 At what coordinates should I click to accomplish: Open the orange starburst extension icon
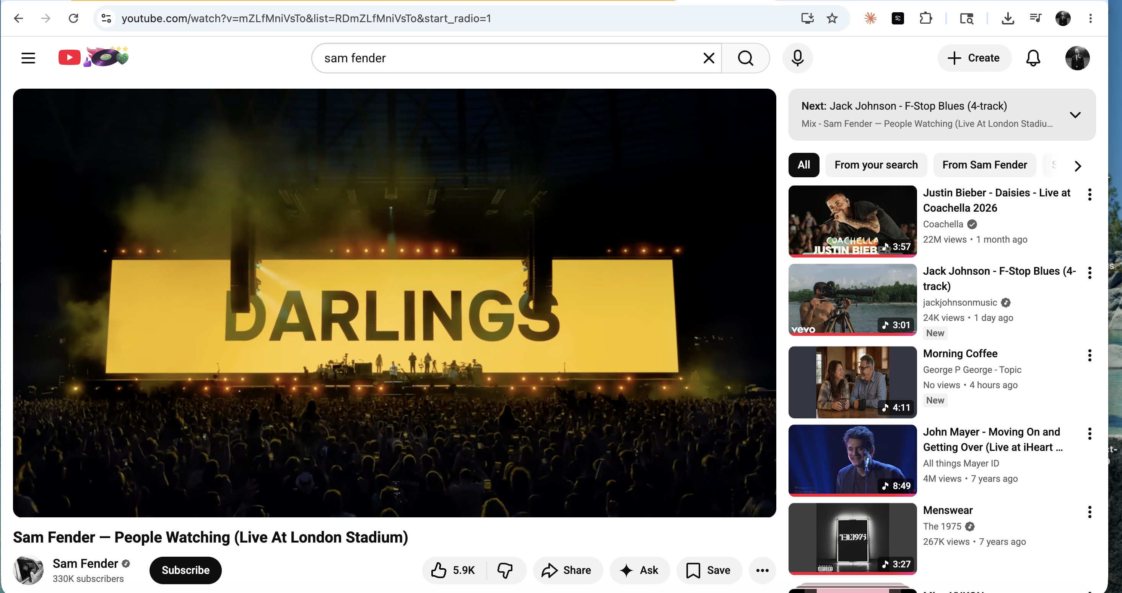click(870, 18)
